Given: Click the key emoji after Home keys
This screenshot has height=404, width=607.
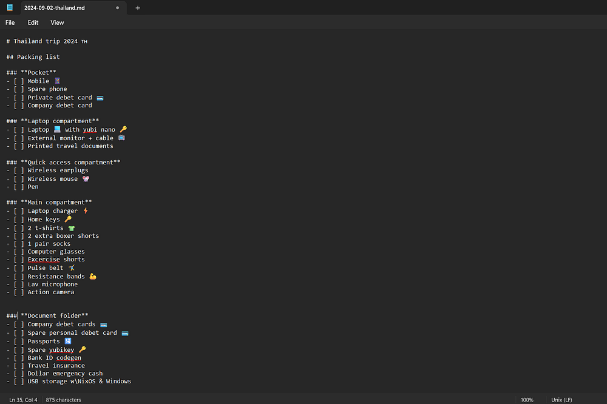Looking at the screenshot, I should 68,219.
